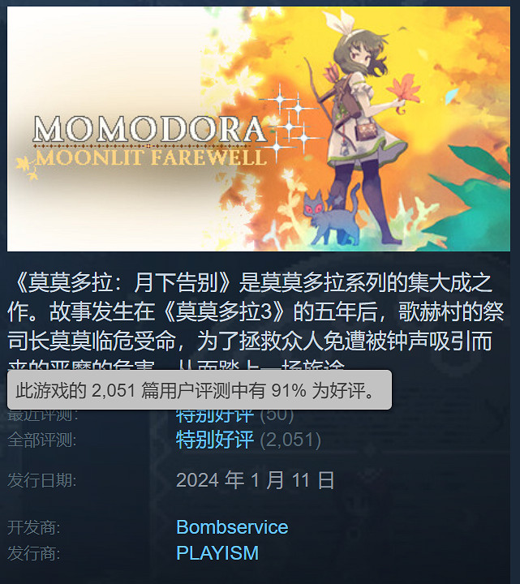Image resolution: width=520 pixels, height=584 pixels.
Task: Click the 发行日期 label
Action: tap(41, 479)
